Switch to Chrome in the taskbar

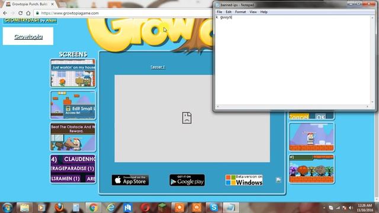tap(93, 208)
